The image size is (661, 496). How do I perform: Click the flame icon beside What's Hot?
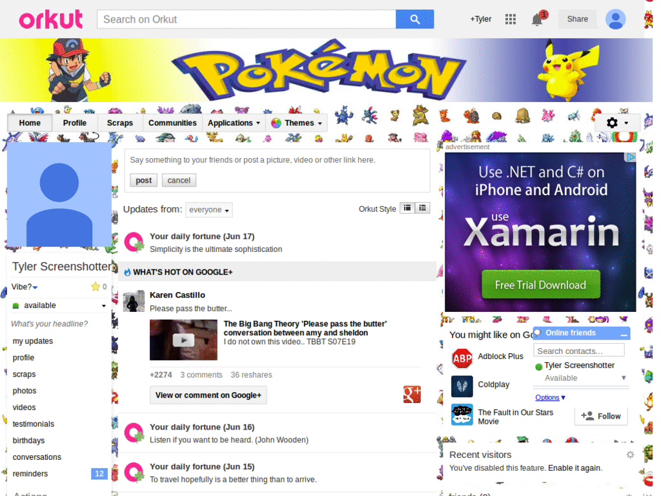click(x=127, y=273)
